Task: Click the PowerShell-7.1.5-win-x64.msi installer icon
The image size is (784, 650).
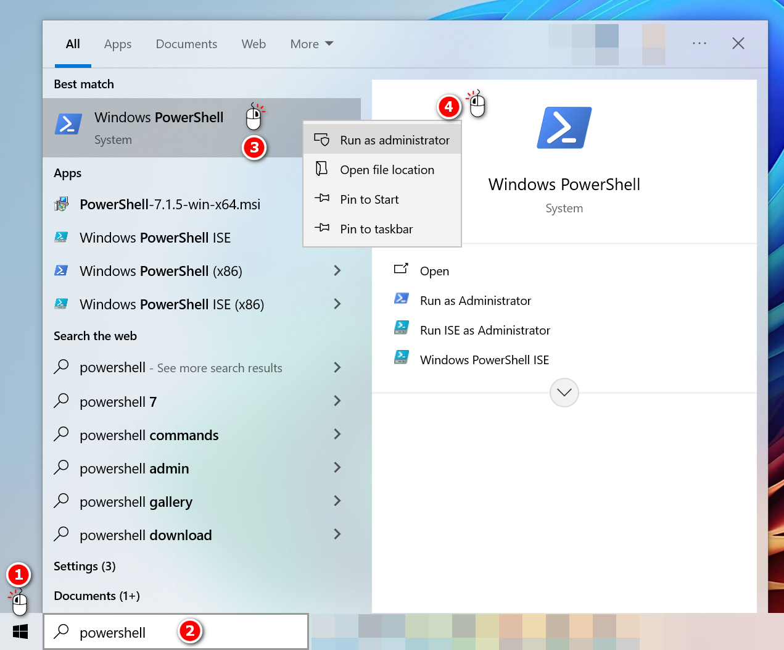Action: pos(61,204)
